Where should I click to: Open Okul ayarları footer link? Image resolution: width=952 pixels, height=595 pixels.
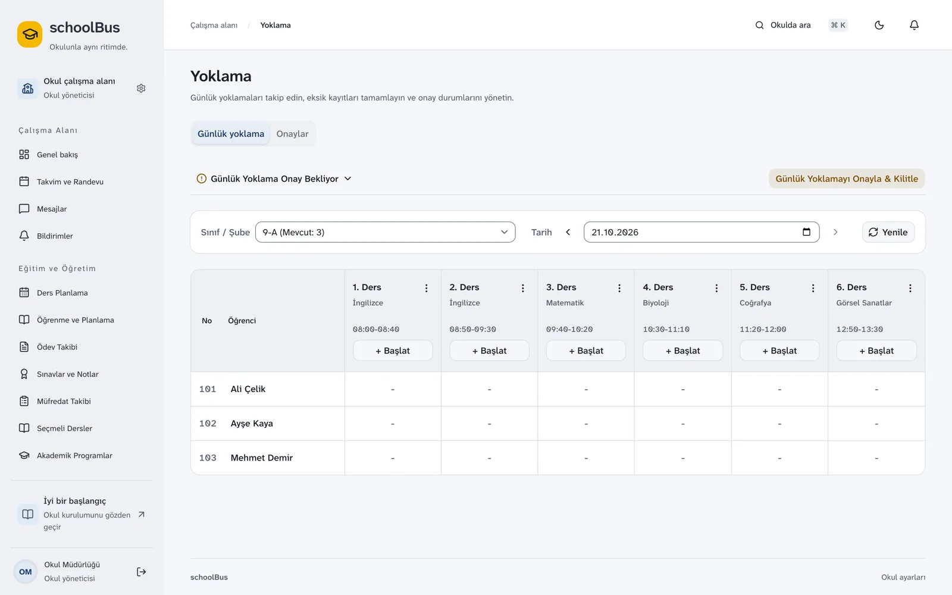tap(903, 577)
